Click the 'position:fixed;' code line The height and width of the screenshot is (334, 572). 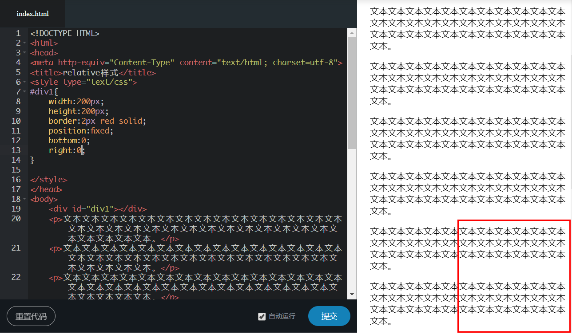81,131
